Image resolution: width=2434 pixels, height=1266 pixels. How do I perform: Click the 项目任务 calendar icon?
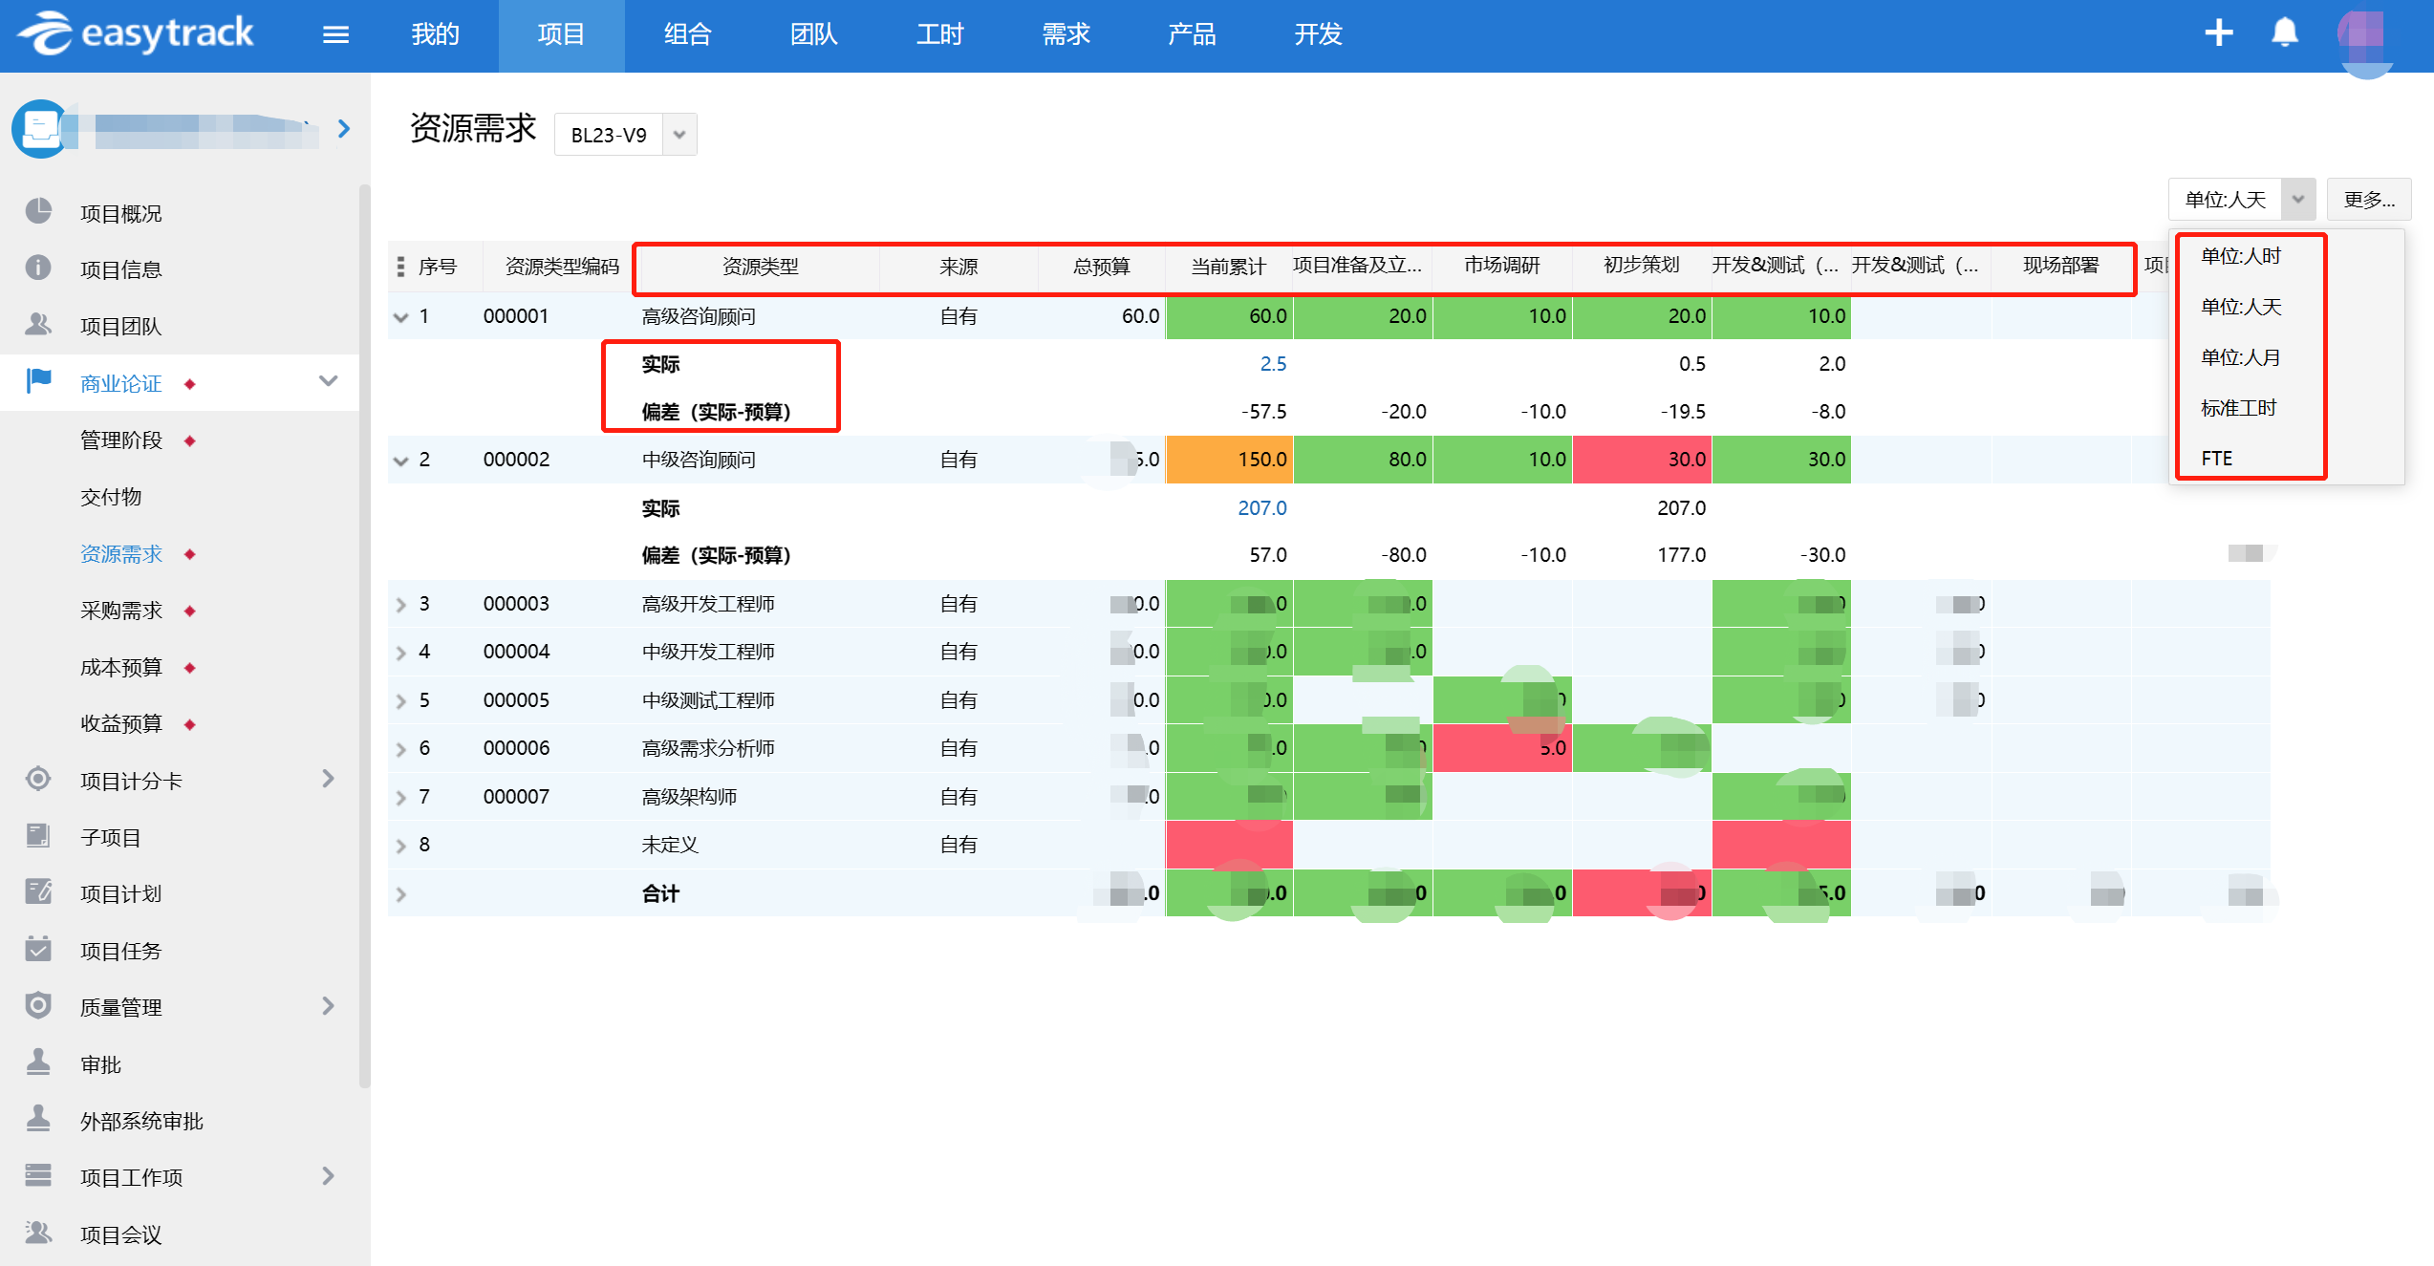(x=38, y=950)
